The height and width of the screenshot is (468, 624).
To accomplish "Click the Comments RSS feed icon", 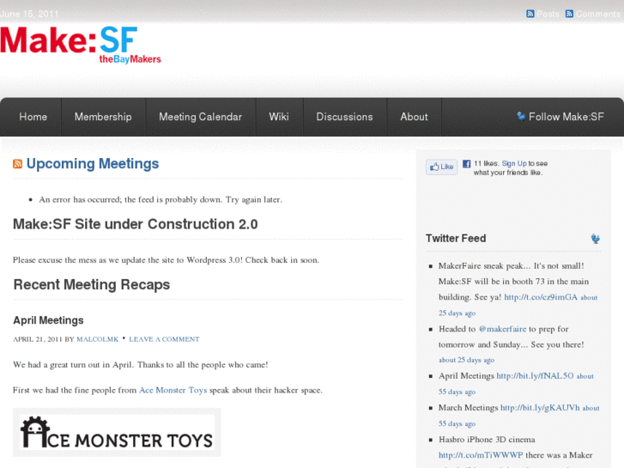I will point(569,14).
